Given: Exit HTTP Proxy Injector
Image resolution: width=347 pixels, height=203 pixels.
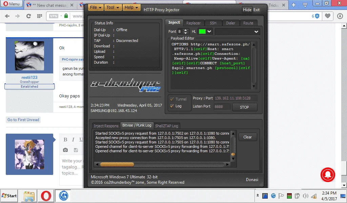Looking at the screenshot, I should [257, 10].
